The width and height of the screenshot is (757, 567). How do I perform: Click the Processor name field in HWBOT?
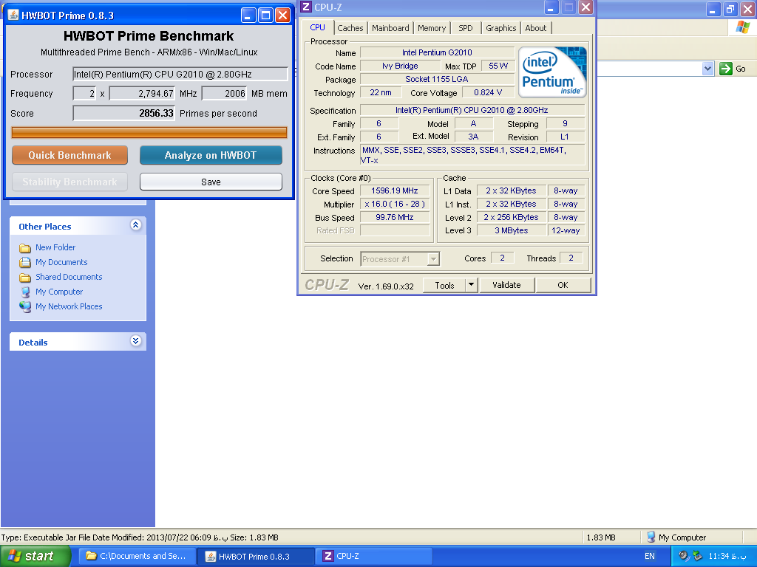[x=180, y=75]
